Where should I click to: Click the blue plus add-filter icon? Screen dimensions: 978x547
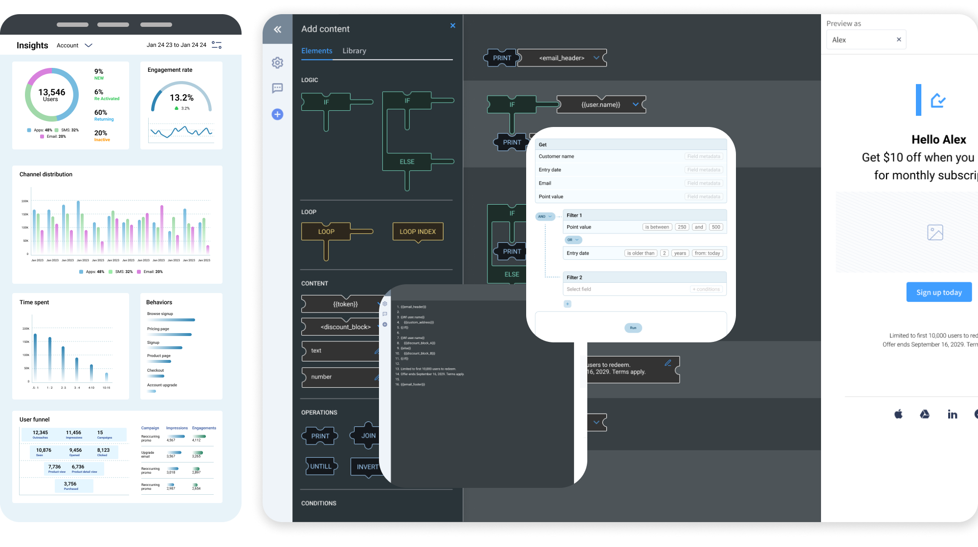point(567,304)
